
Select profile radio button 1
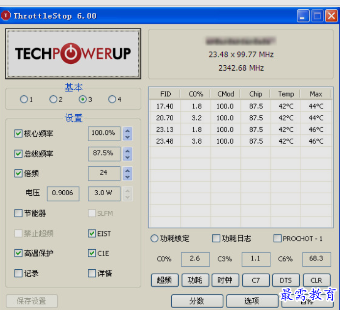click(24, 99)
